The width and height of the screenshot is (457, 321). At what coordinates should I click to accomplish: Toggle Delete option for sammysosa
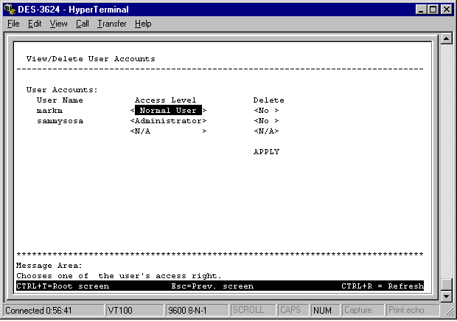tap(266, 121)
